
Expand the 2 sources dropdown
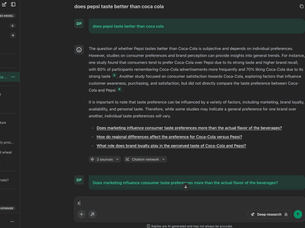click(105, 160)
